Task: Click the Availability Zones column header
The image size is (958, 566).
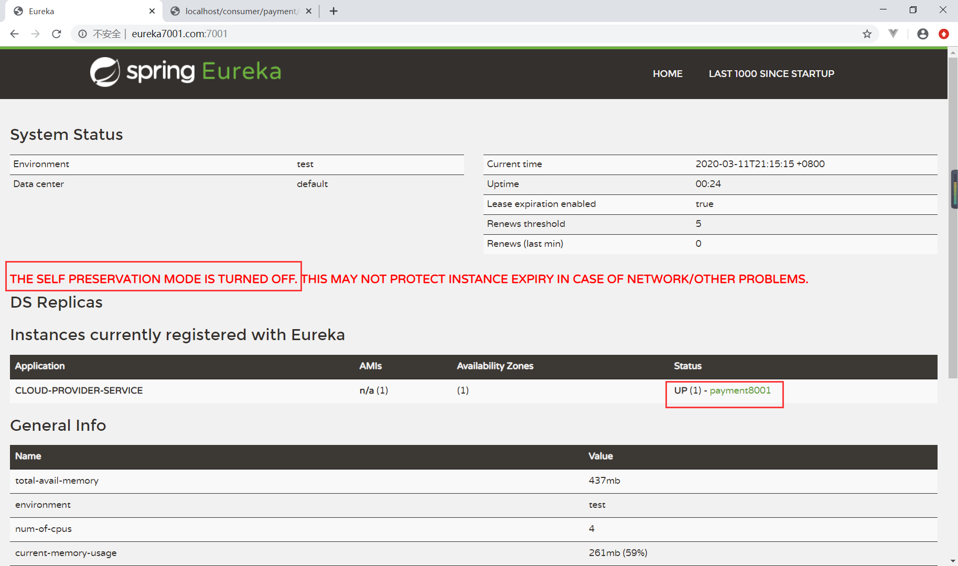Action: (495, 366)
